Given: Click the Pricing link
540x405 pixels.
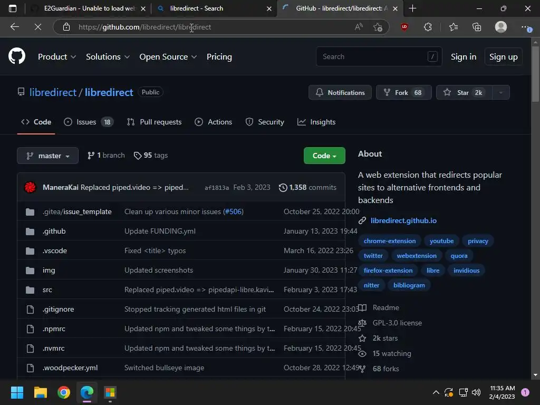Looking at the screenshot, I should pyautogui.click(x=219, y=57).
